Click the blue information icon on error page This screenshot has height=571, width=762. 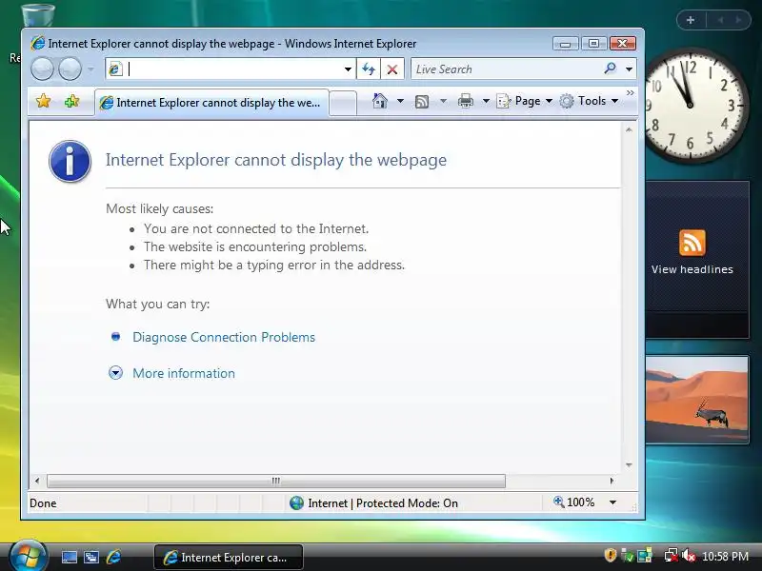[70, 161]
